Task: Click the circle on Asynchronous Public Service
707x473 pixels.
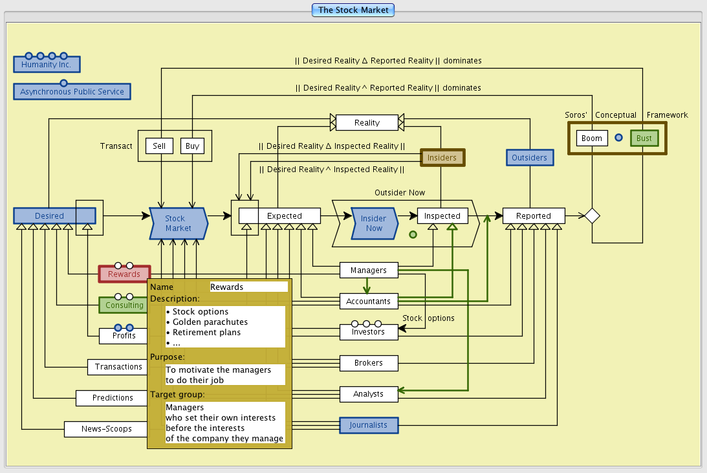Action: point(63,83)
